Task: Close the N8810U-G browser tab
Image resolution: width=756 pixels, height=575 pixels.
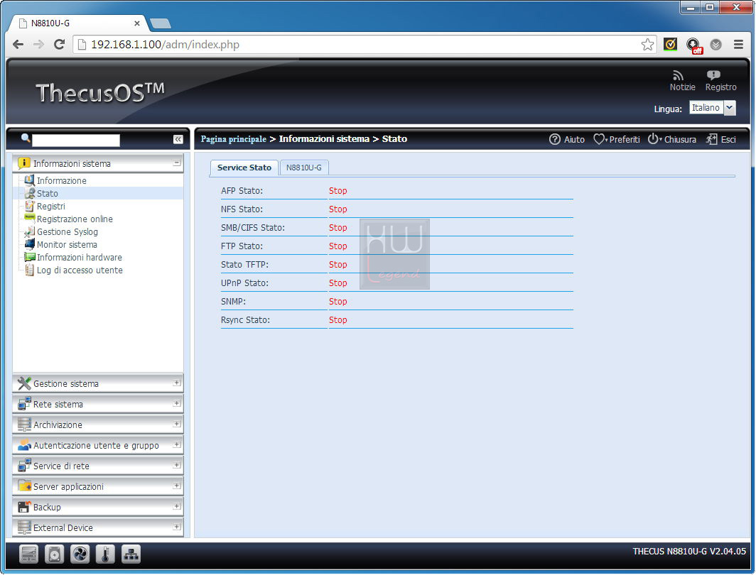Action: tap(137, 23)
